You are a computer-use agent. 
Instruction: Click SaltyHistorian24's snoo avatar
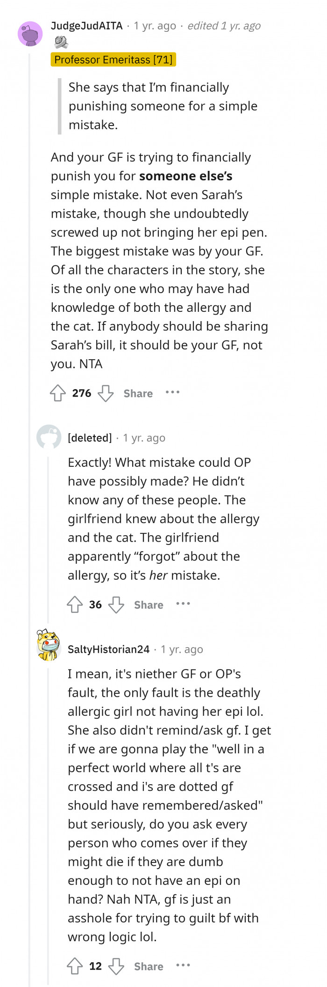[48, 646]
